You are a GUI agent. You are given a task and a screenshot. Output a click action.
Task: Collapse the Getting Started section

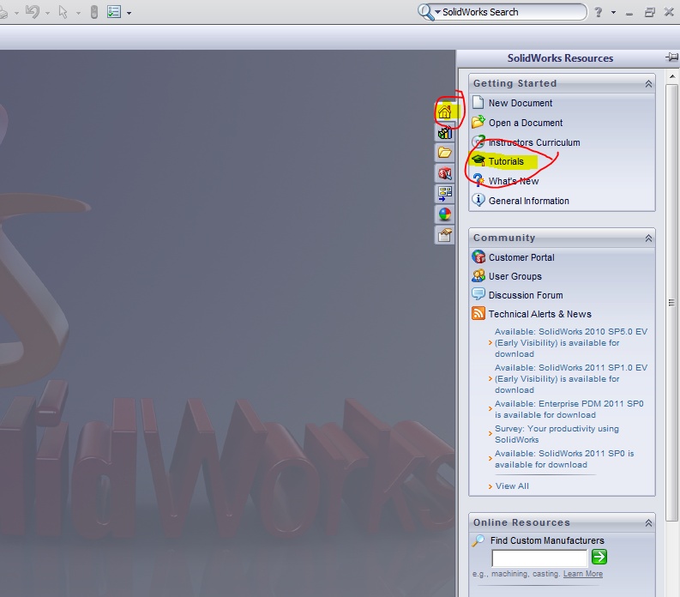[x=648, y=84]
